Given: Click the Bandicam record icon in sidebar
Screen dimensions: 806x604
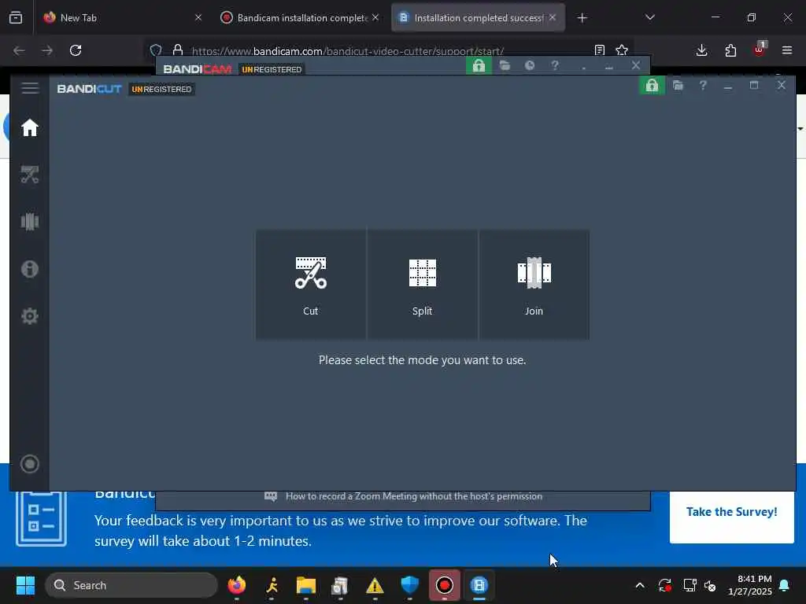Looking at the screenshot, I should pyautogui.click(x=30, y=464).
